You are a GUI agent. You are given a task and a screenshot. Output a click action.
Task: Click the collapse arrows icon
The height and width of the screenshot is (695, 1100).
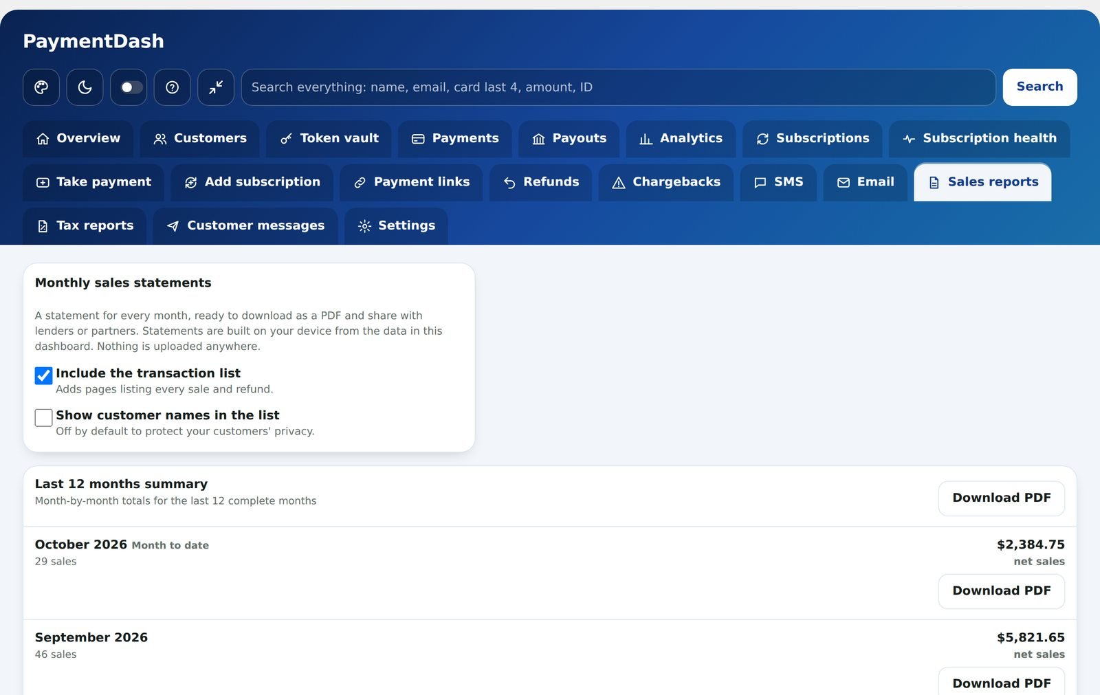point(216,87)
